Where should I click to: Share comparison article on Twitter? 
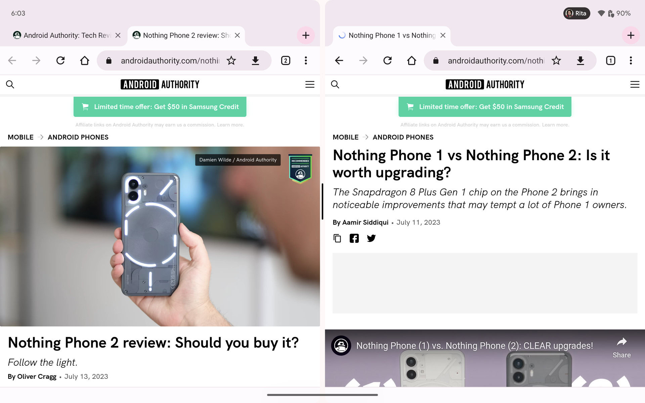371,238
